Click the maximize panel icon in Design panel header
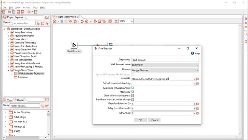 tap(47, 100)
